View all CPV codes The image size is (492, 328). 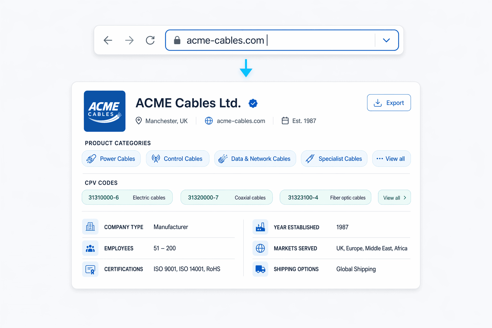coord(394,197)
